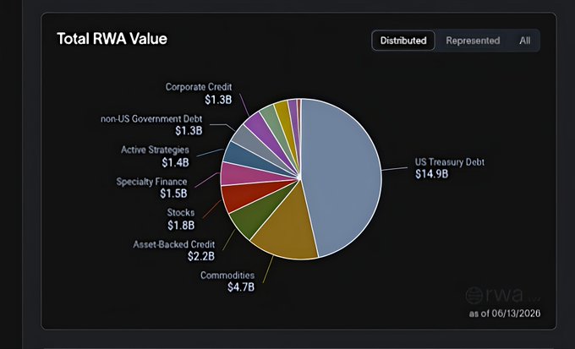Click the '$1.5B' value
The image size is (575, 349).
pyautogui.click(x=173, y=194)
